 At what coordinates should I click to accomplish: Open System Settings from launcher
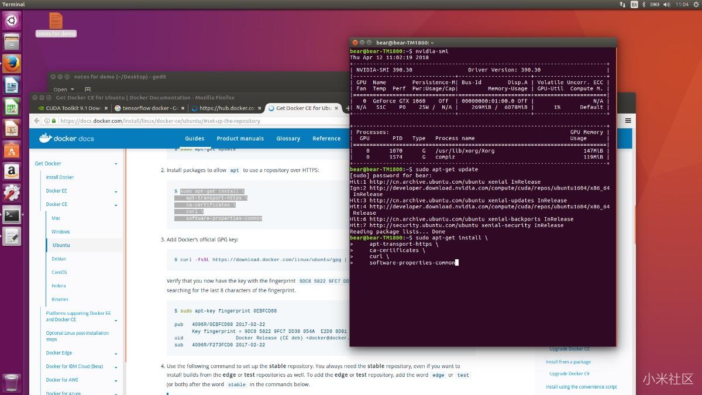pyautogui.click(x=12, y=193)
